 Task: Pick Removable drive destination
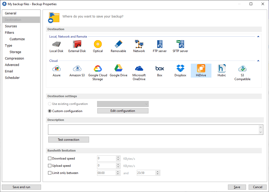pos(118,47)
